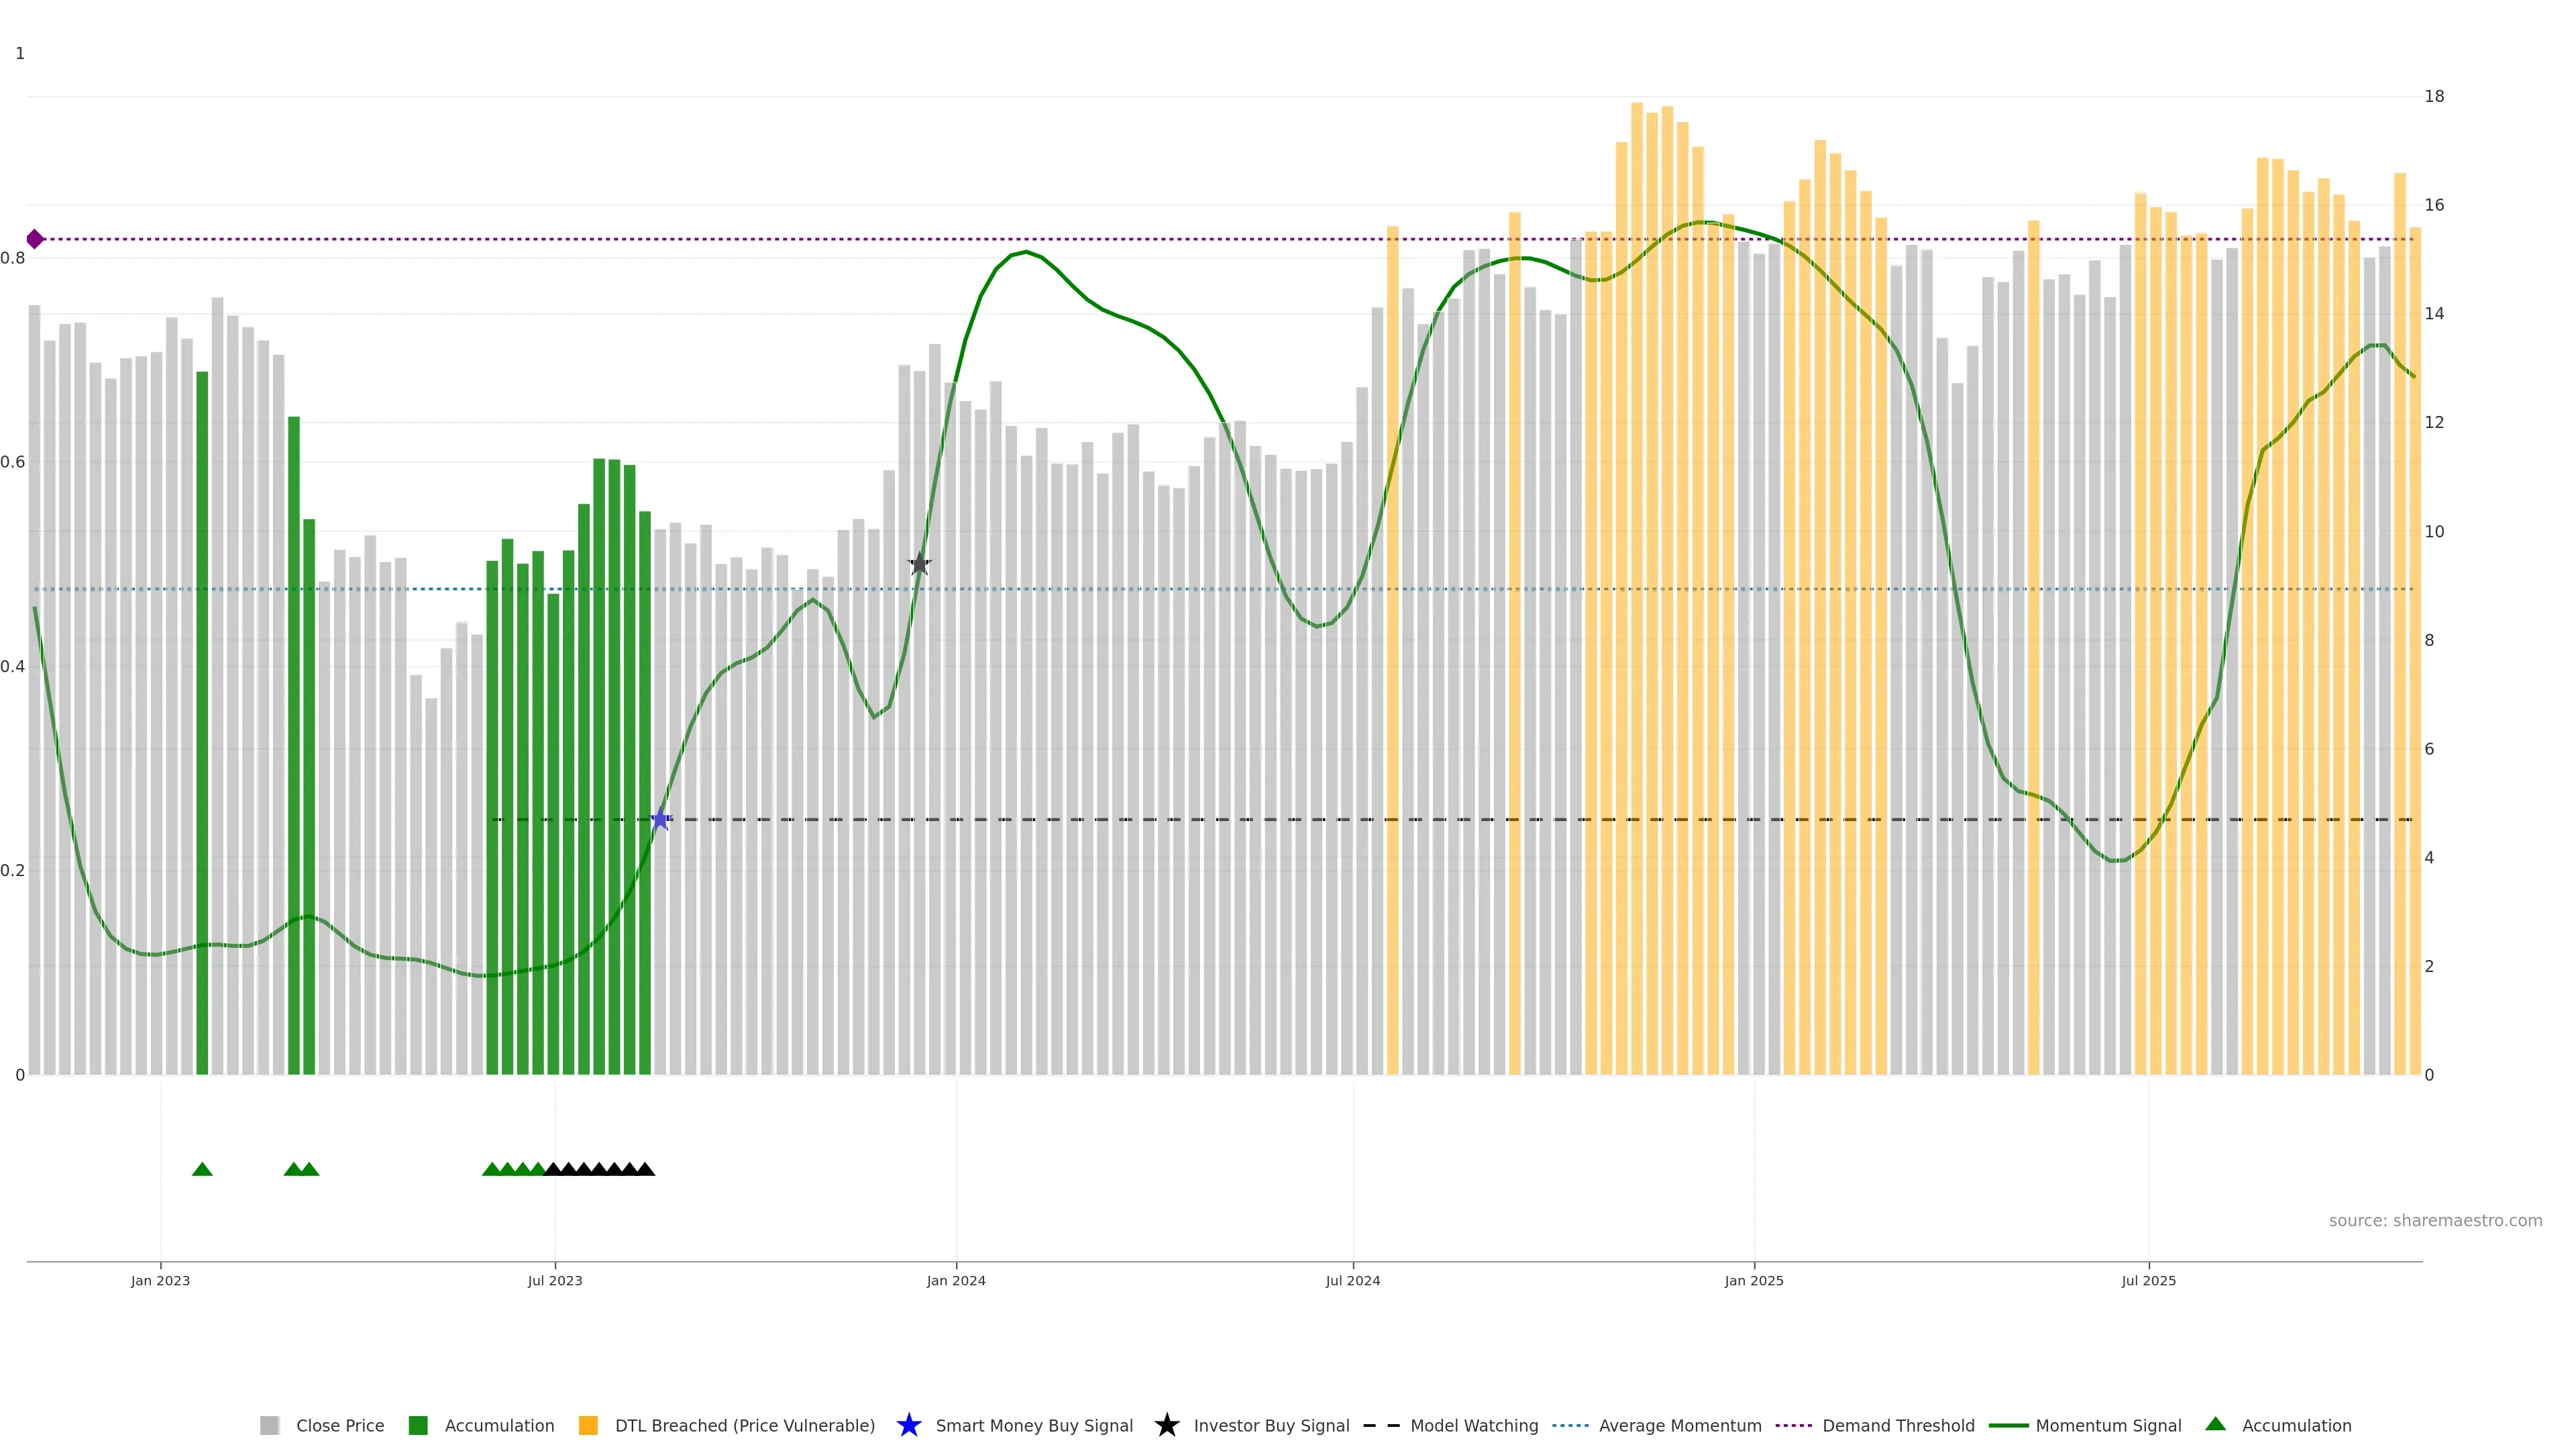Toggle the Model Watching legend entry
This screenshot has width=2576, height=1449.
point(1473,1425)
